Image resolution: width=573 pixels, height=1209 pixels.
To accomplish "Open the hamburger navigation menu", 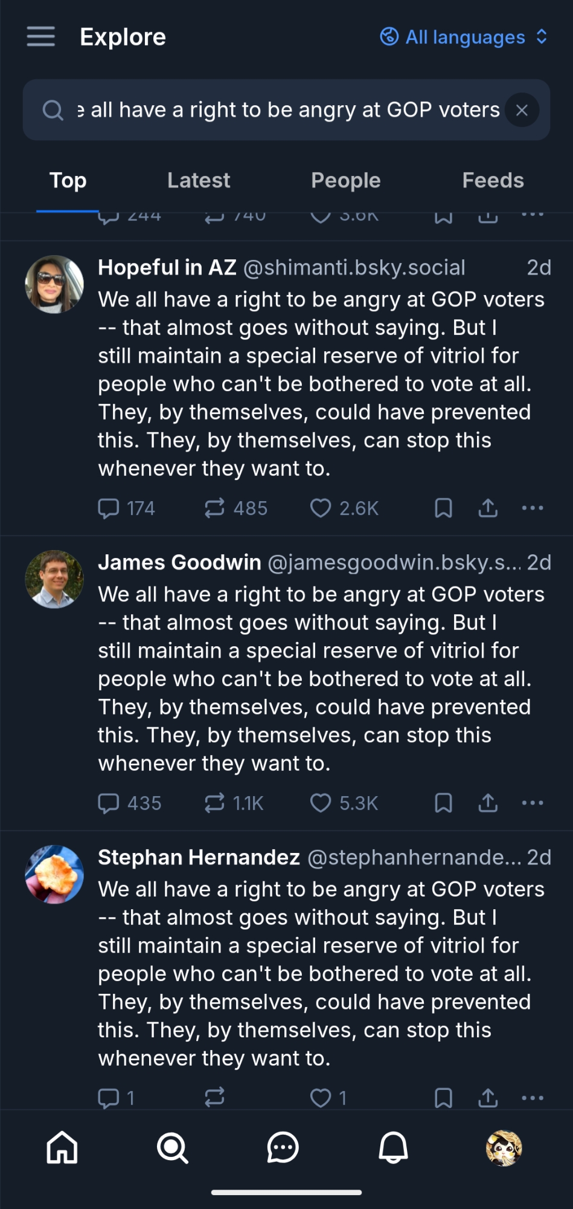I will tap(40, 37).
